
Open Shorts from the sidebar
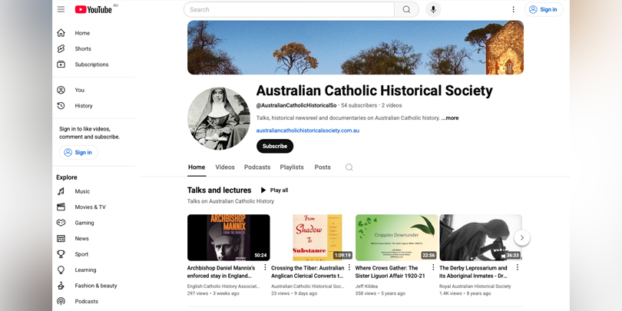tap(82, 49)
